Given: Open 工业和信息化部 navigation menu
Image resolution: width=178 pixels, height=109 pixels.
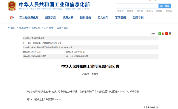Looking at the screenshot, I should click(x=29, y=18).
